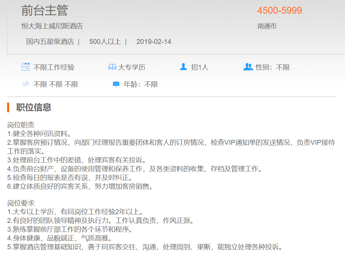Click the 职位信息 section heading

pyautogui.click(x=34, y=107)
